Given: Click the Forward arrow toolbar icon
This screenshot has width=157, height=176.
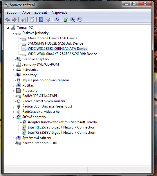Looking at the screenshot, I should [14, 20].
